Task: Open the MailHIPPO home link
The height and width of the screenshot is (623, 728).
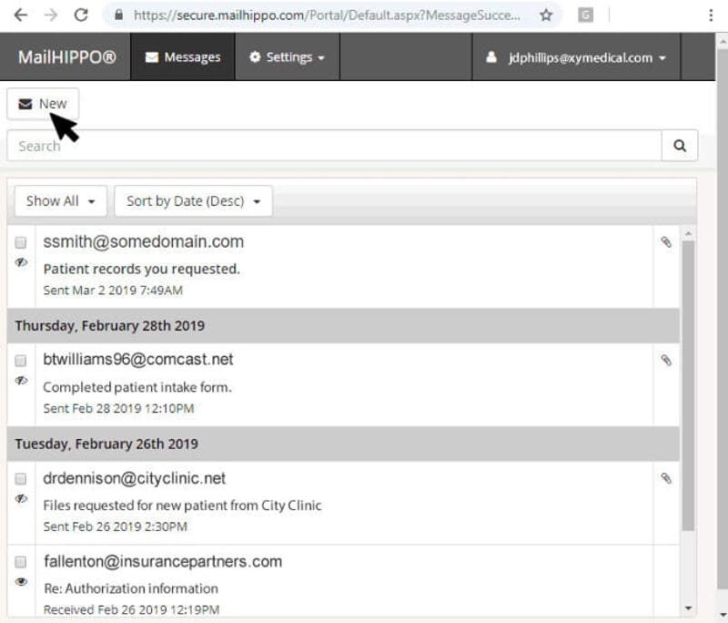Action: tap(66, 57)
